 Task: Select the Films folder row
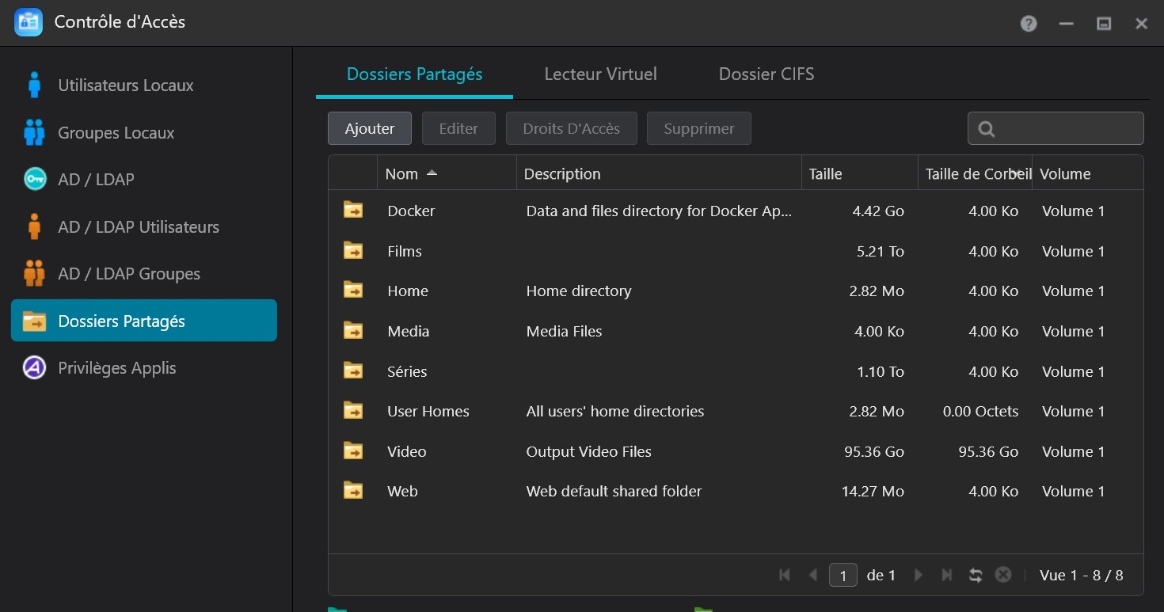(404, 252)
